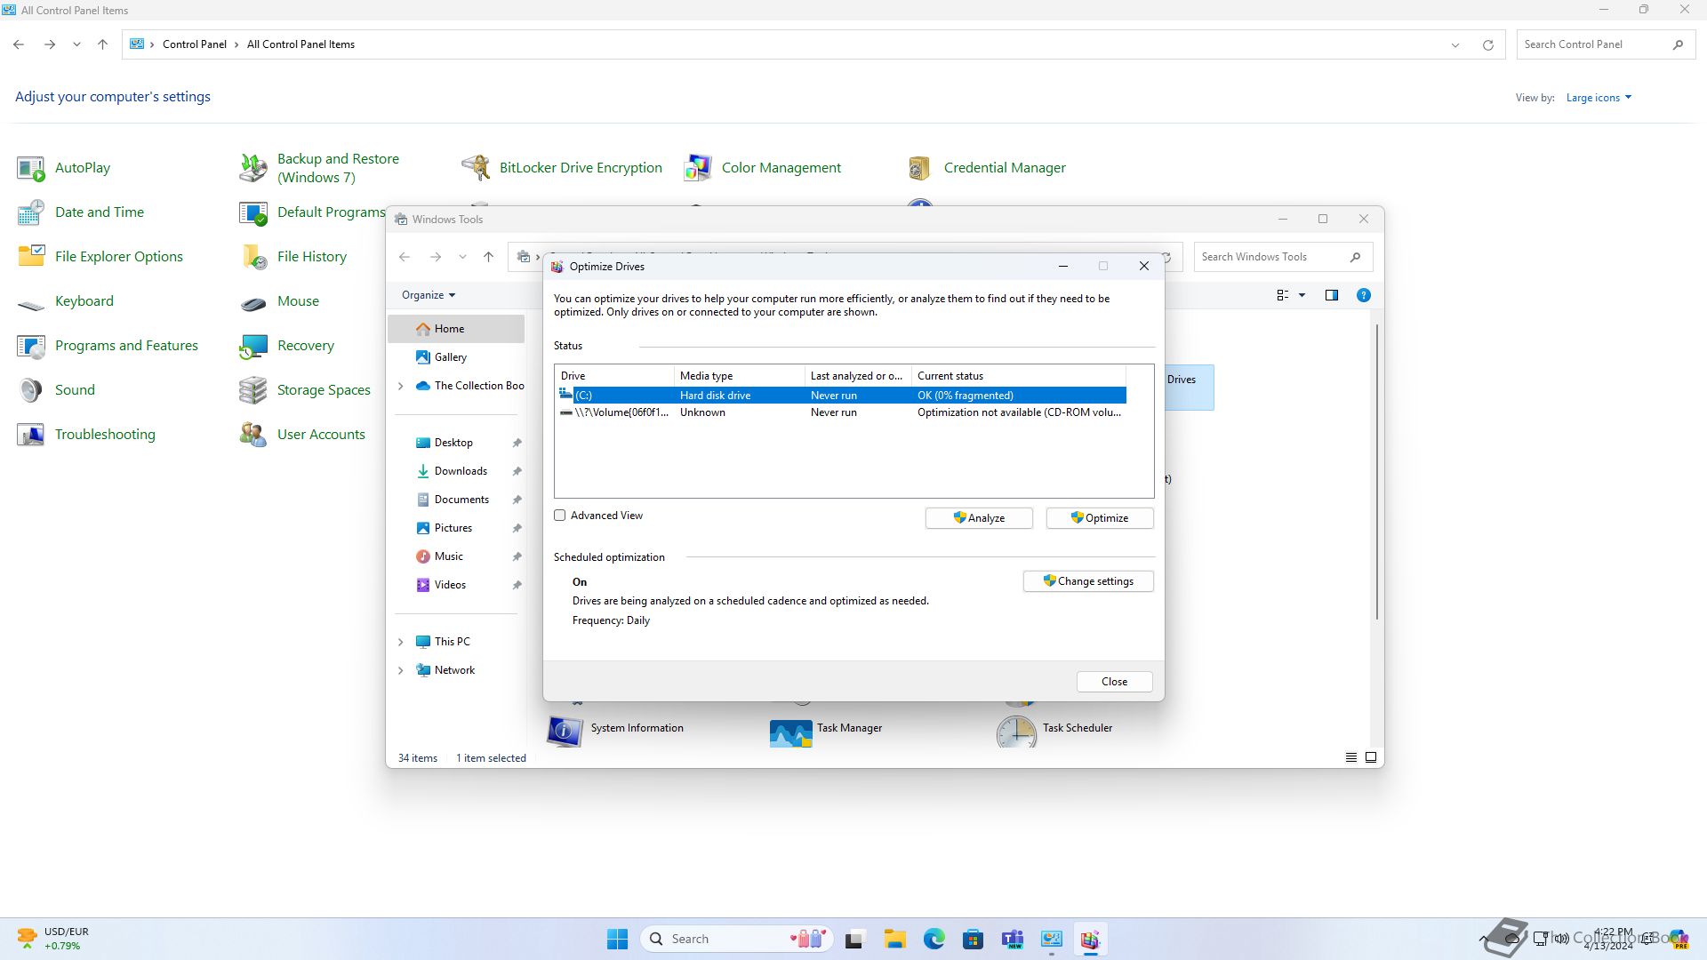Image resolution: width=1707 pixels, height=960 pixels.
Task: Toggle preview pane in Windows Tools
Action: click(x=1331, y=295)
